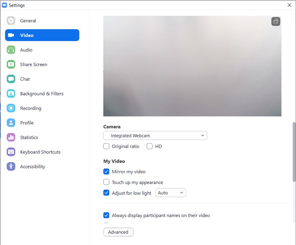Open the low light Auto dropdown
The width and height of the screenshot is (296, 245).
click(171, 193)
